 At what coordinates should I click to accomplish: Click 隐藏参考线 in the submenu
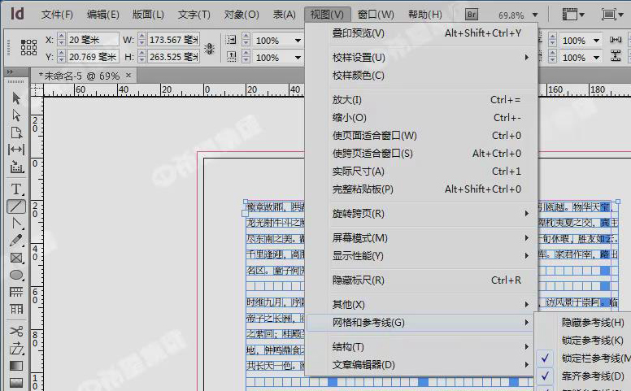(593, 323)
